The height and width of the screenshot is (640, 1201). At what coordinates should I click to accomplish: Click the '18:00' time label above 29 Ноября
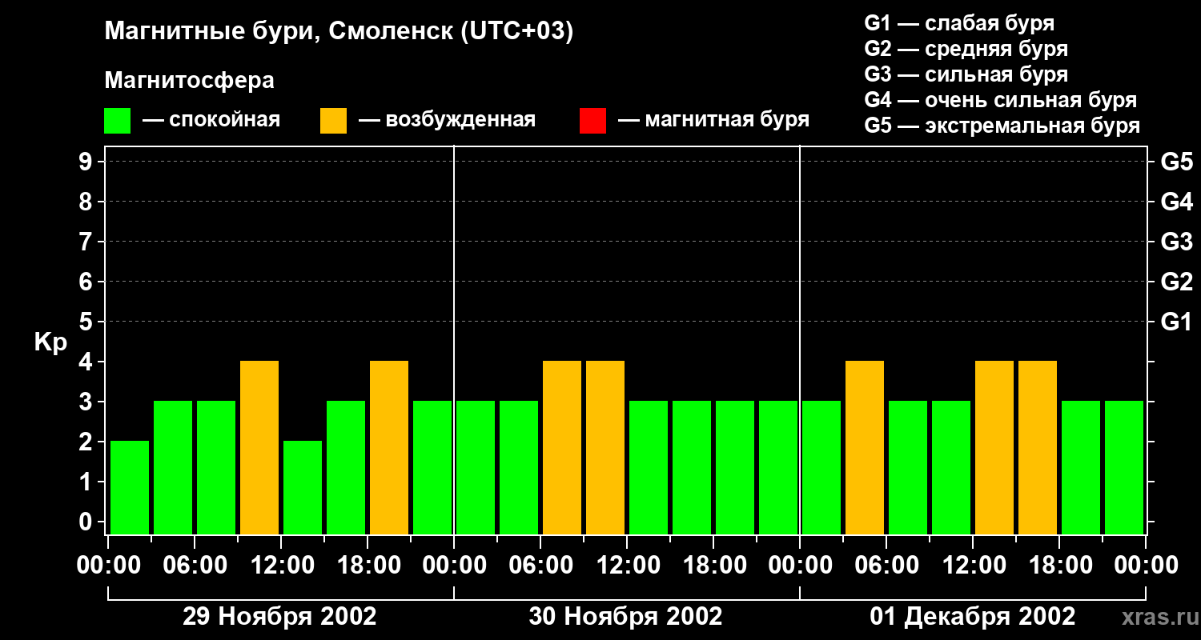(x=368, y=566)
